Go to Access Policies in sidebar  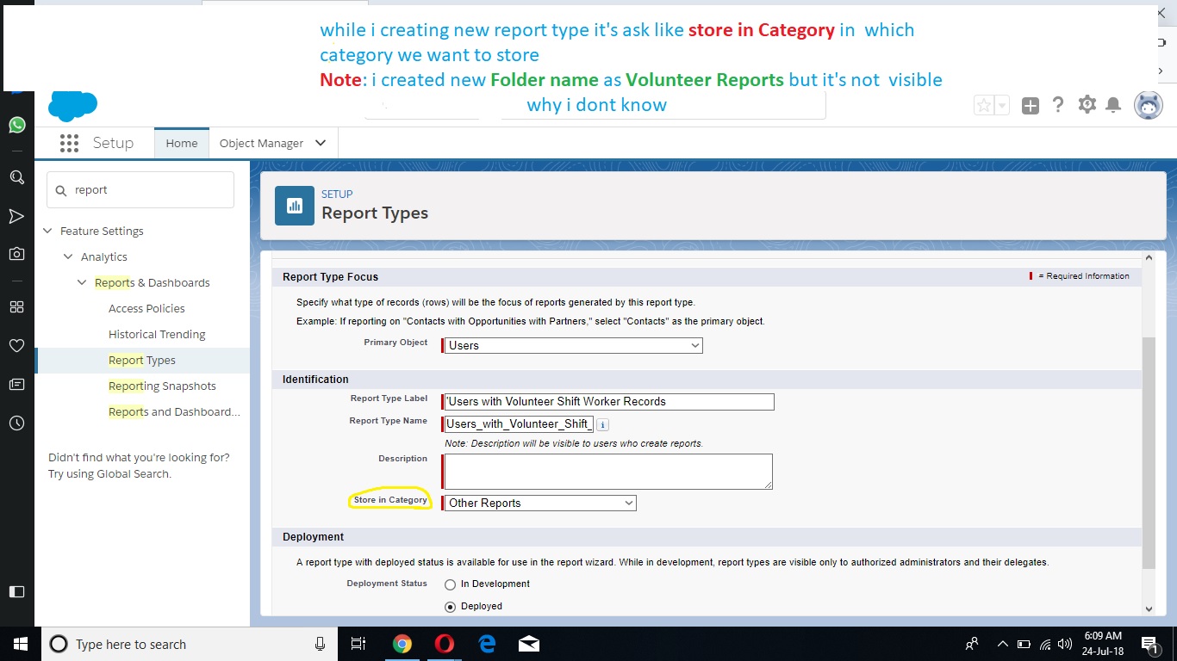[x=146, y=308]
